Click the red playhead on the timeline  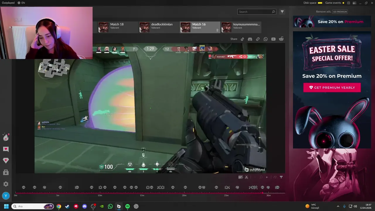click(x=262, y=193)
